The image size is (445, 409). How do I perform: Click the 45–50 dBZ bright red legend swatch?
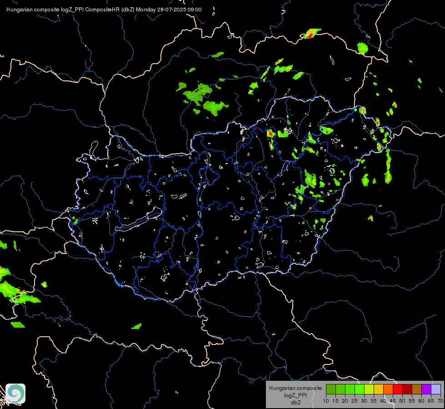coord(398,389)
